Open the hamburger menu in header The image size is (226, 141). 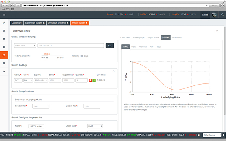pos(4,15)
